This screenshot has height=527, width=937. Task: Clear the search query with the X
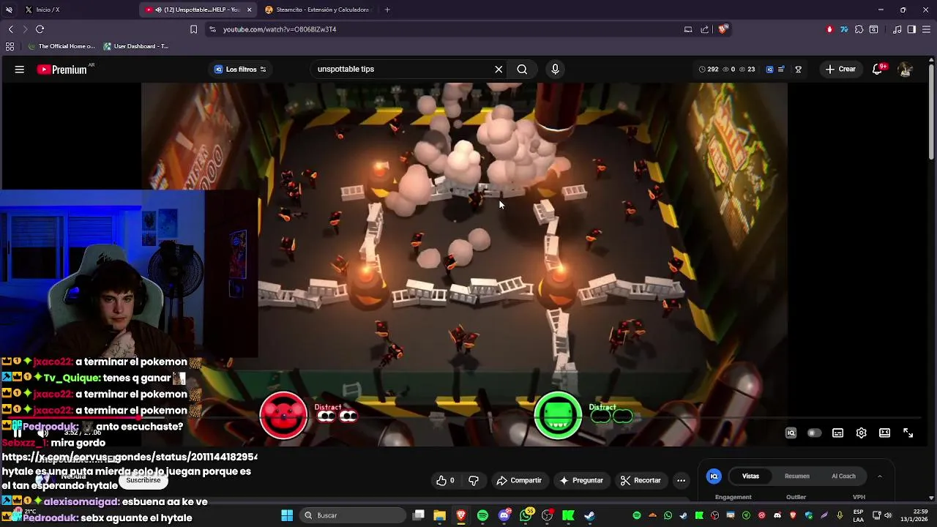coord(499,70)
